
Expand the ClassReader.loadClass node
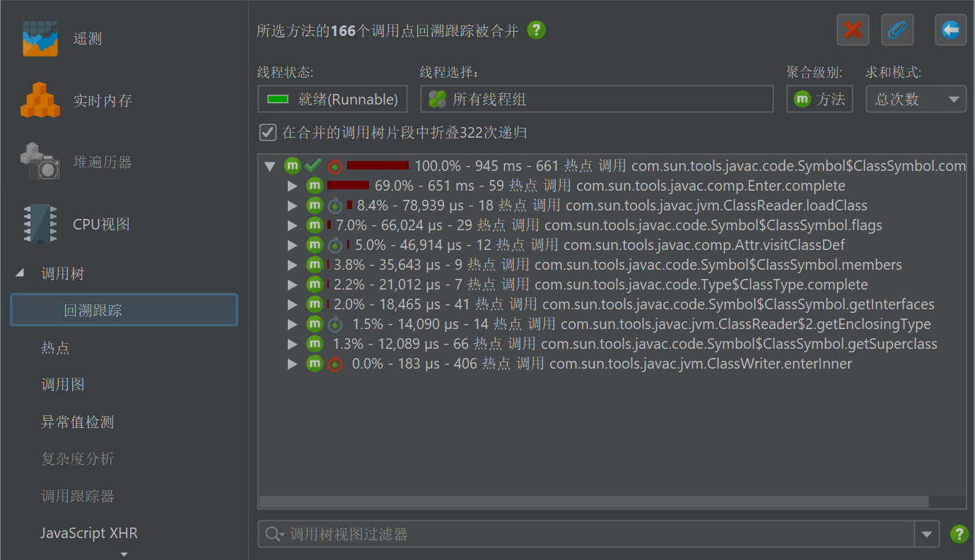tap(292, 205)
